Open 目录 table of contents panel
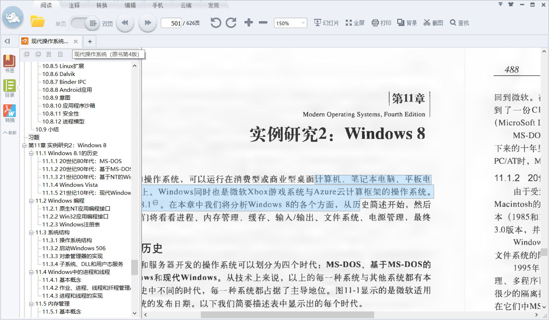 click(x=10, y=88)
